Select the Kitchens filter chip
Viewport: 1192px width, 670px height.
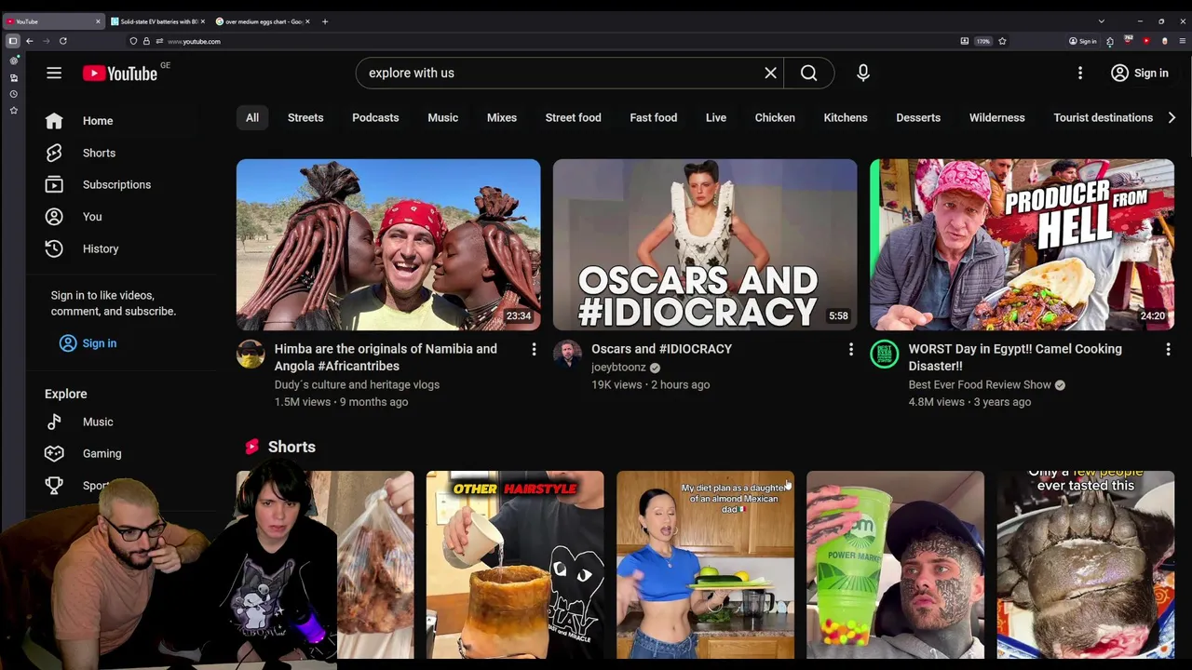[846, 117]
